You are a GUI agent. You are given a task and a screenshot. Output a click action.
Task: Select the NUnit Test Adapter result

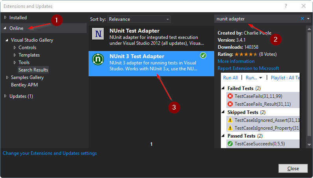(x=151, y=38)
